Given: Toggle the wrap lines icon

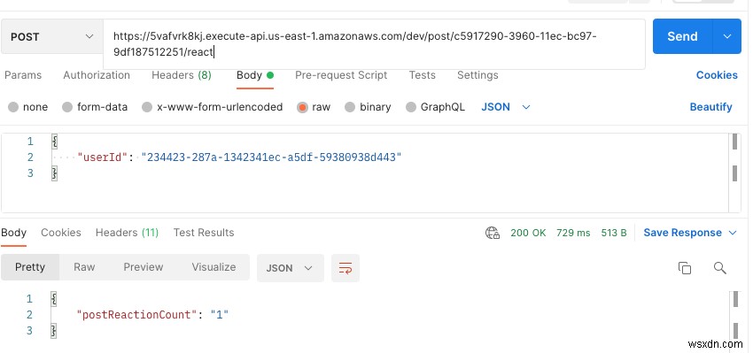Looking at the screenshot, I should click(x=345, y=268).
